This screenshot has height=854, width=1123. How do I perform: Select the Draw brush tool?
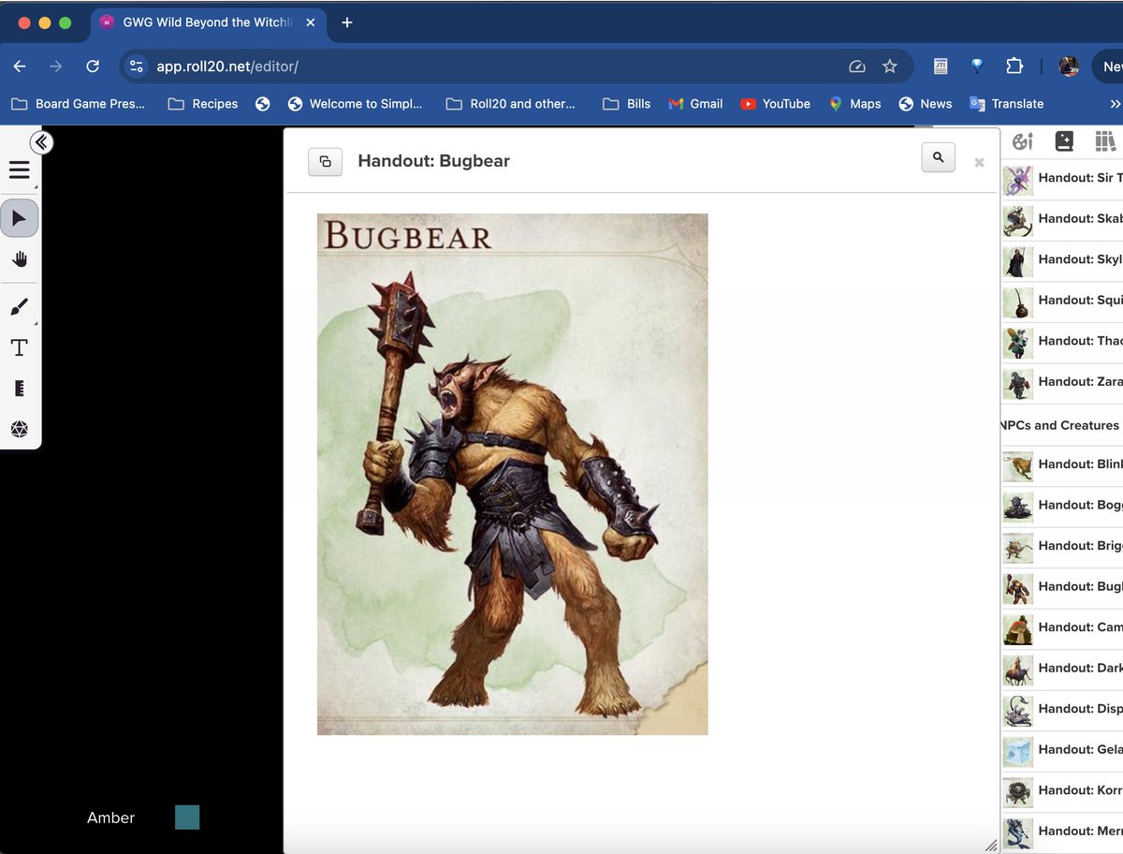(x=20, y=306)
